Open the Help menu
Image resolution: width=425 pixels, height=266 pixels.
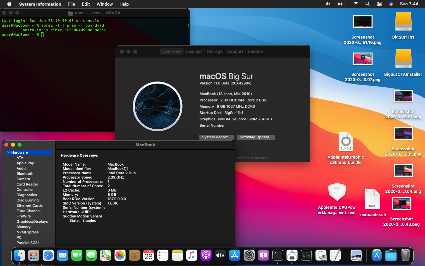[124, 4]
